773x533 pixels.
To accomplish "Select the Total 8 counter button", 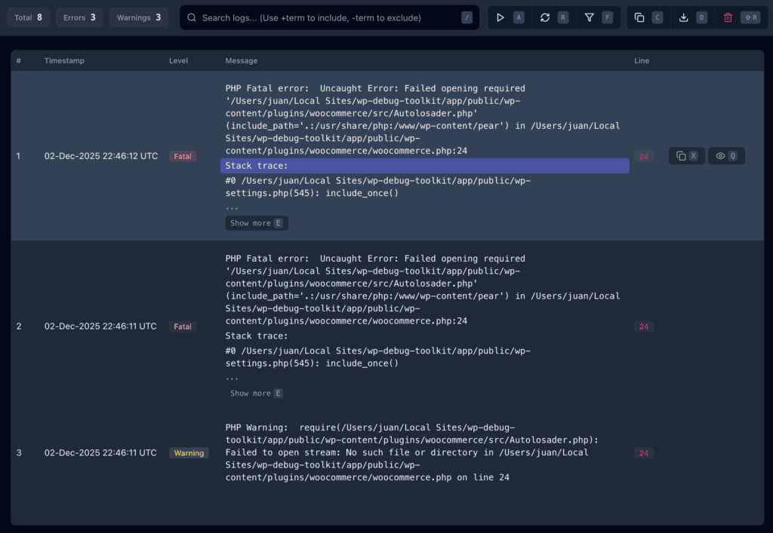I will [x=28, y=17].
